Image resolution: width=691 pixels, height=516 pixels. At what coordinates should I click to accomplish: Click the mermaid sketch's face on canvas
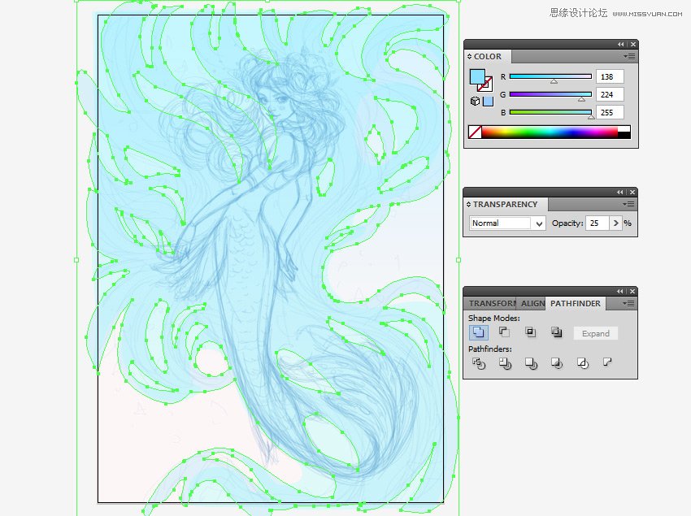pyautogui.click(x=274, y=102)
